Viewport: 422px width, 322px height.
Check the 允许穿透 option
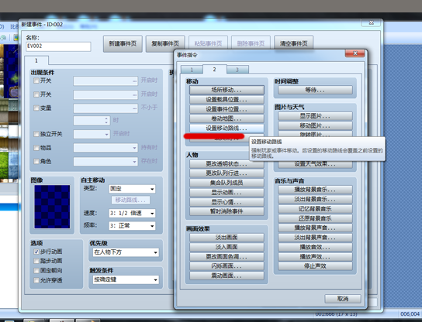[36, 280]
